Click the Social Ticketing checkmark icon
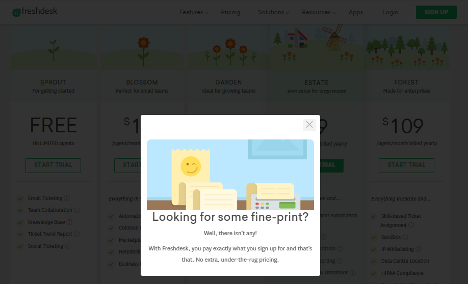Screen dimensions: 468x284 click(20, 246)
